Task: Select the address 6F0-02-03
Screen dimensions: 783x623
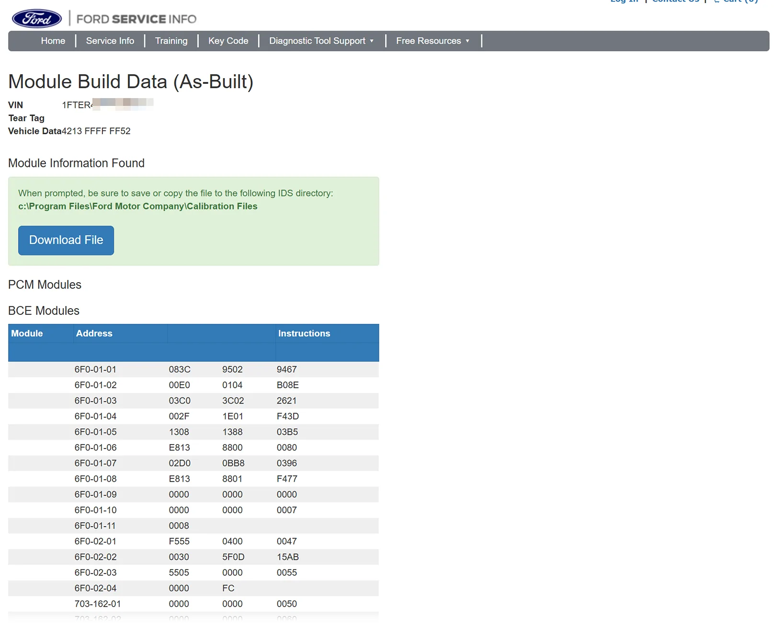Action: [95, 572]
